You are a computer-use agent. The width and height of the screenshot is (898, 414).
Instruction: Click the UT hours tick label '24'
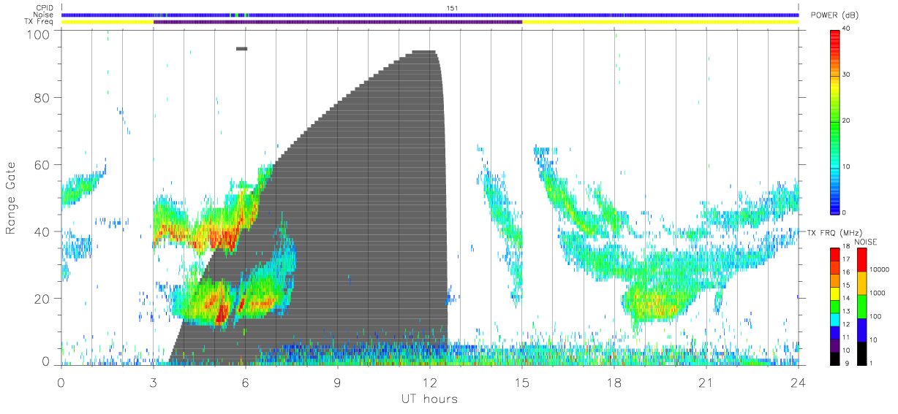click(798, 382)
